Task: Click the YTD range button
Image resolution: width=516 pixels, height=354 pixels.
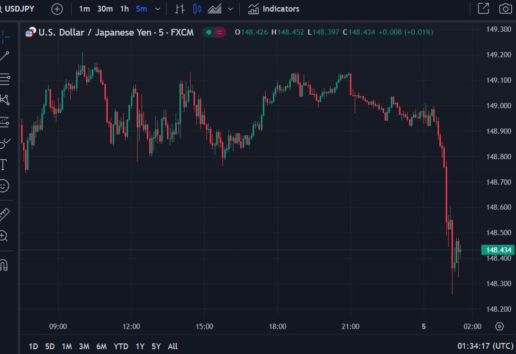Action: coord(121,347)
